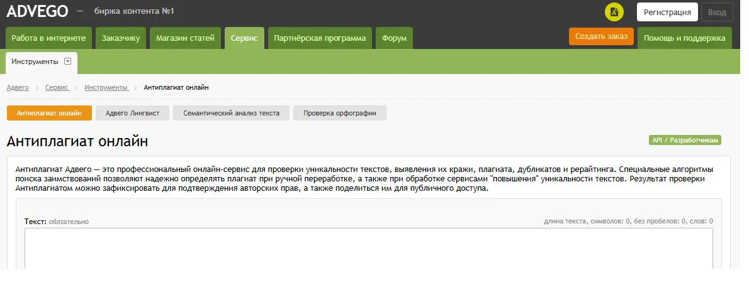Image resolution: width=749 pixels, height=300 pixels.
Task: Go to Сервис breadcrumb link
Action: click(57, 88)
